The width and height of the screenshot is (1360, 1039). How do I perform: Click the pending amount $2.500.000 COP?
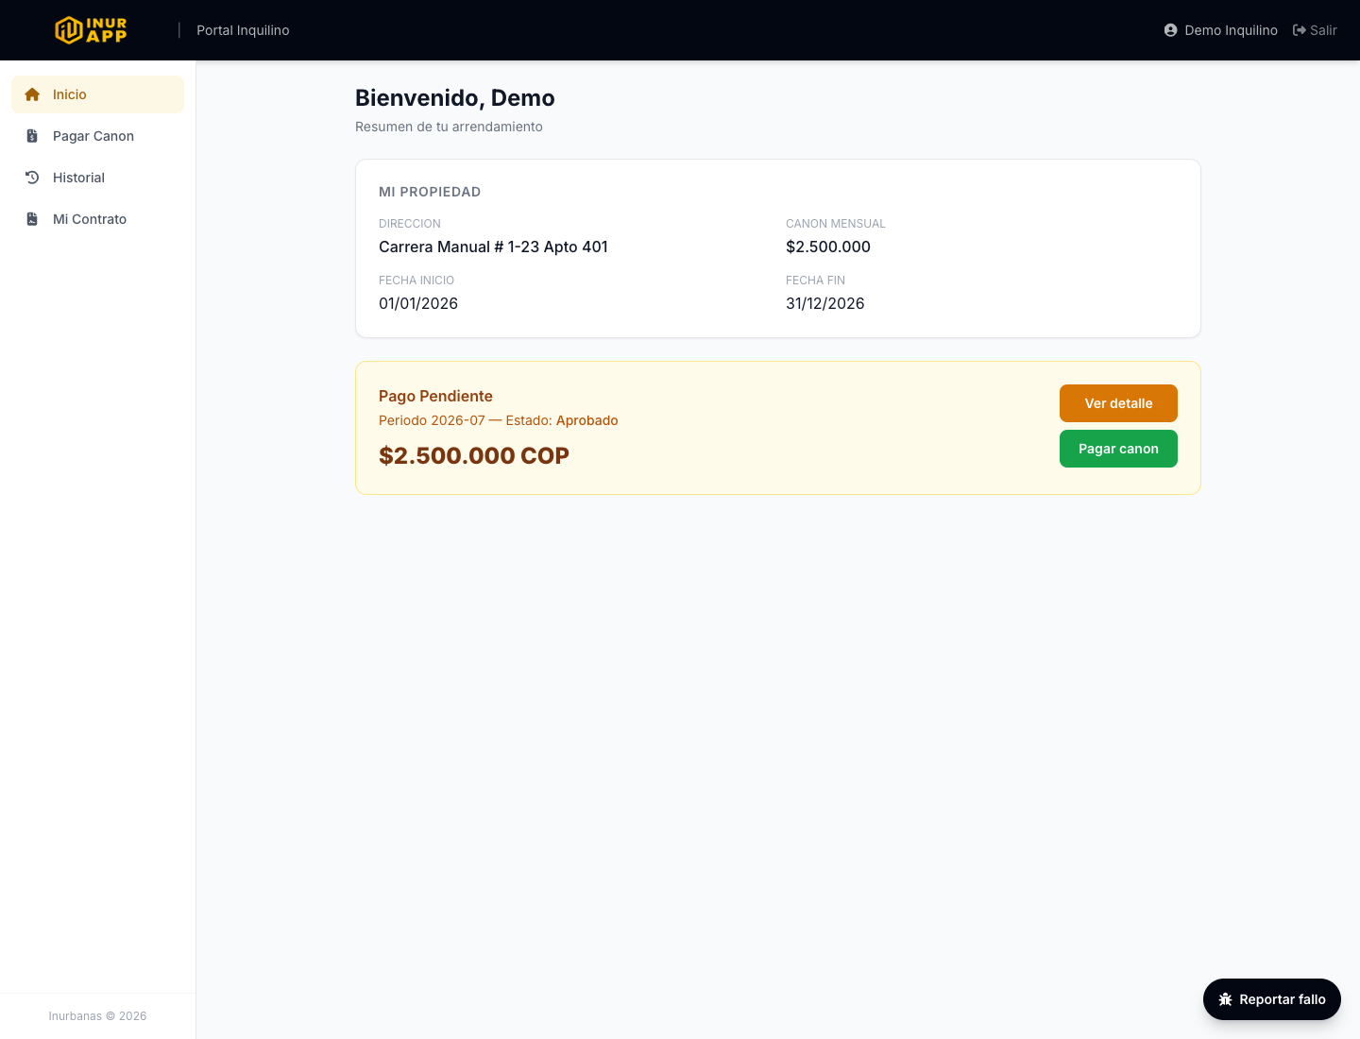(x=474, y=455)
